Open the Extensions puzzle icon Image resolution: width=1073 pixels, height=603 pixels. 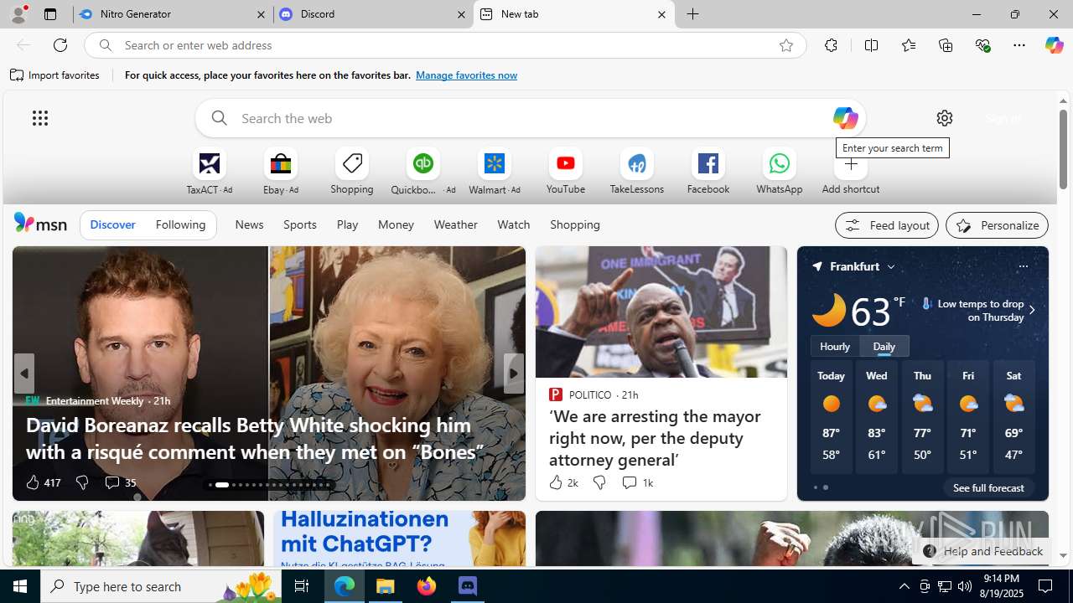point(831,45)
